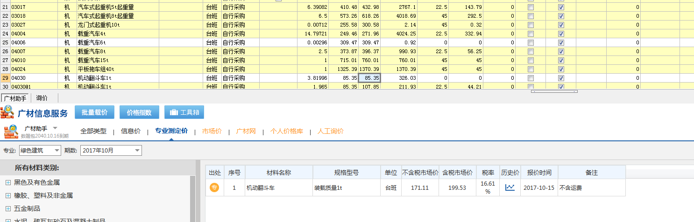694x222 pixels.
Task: Switch to the 广材助手 tab
Action: 15,98
